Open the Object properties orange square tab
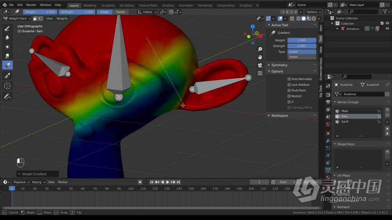The height and width of the screenshot is (220, 392). (x=328, y=133)
